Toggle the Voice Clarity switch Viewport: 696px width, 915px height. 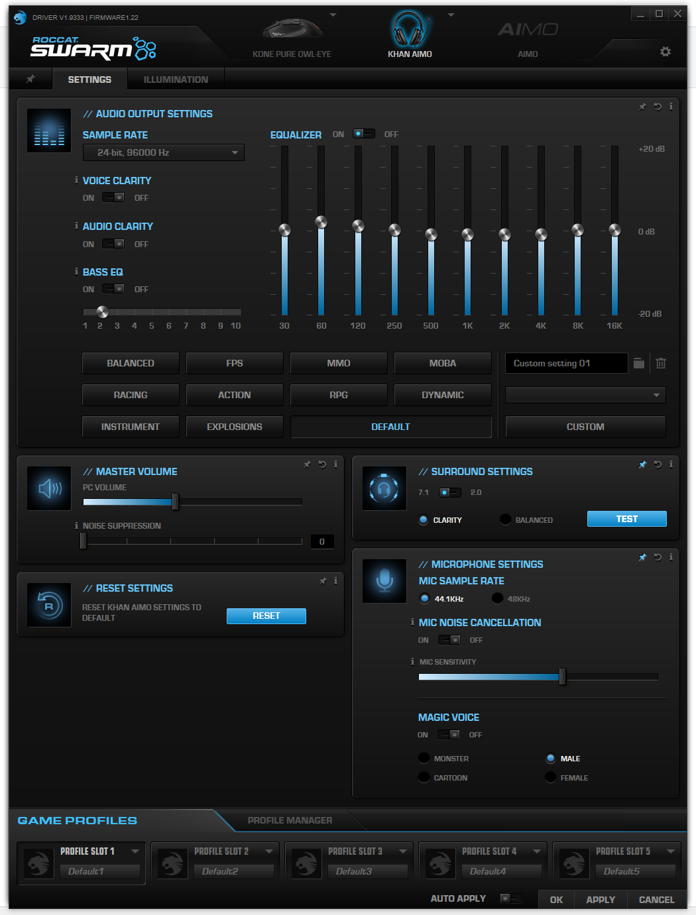point(113,197)
